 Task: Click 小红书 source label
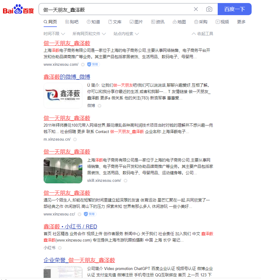(x=49, y=248)
